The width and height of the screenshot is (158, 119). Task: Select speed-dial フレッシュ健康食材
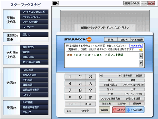110,99
